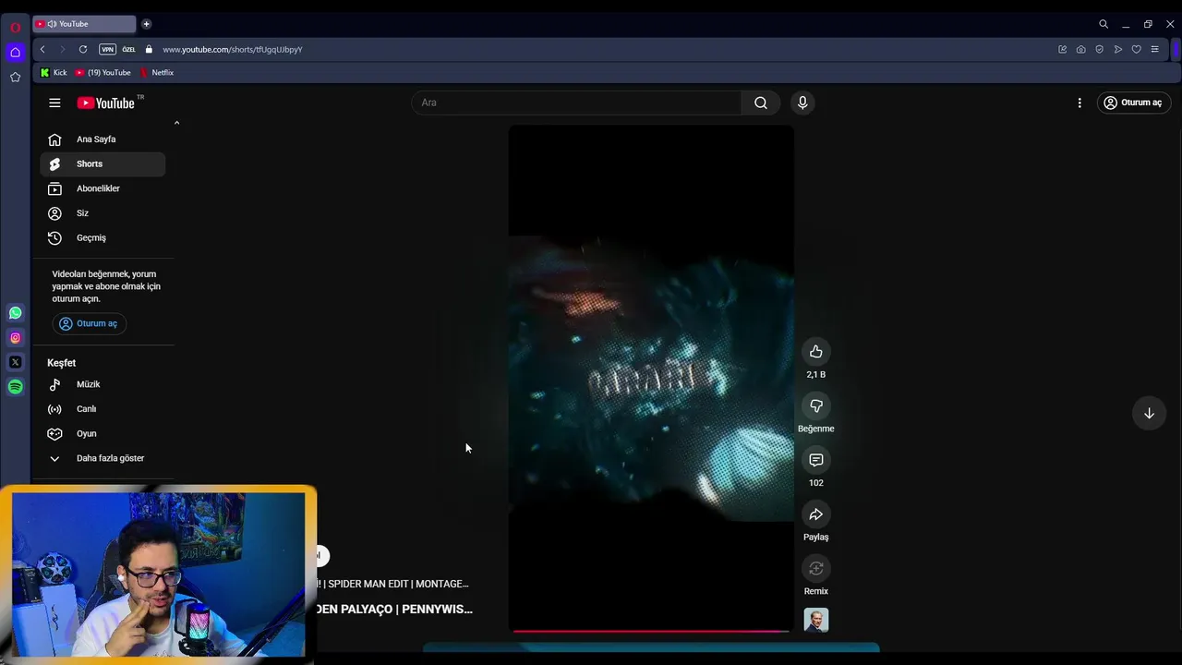Like the short with thumbs up

[x=816, y=351]
